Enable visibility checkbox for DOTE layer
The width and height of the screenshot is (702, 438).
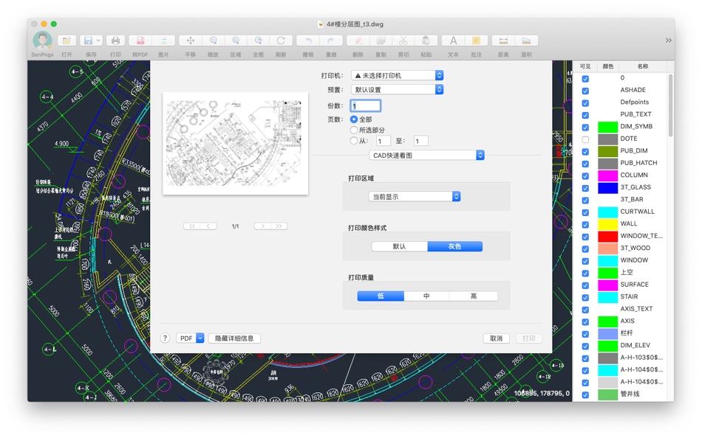pyautogui.click(x=585, y=139)
